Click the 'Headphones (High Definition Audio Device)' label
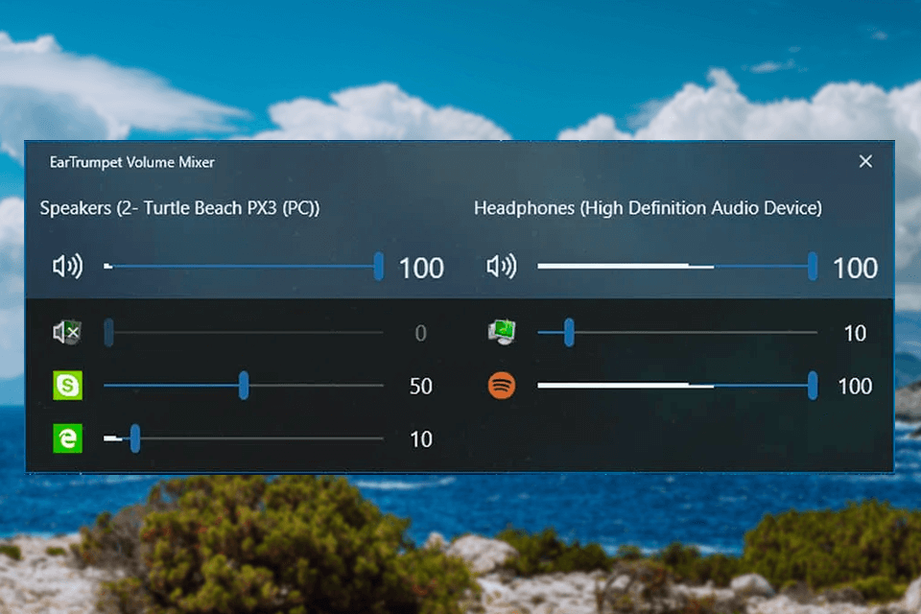The image size is (921, 614). point(648,208)
